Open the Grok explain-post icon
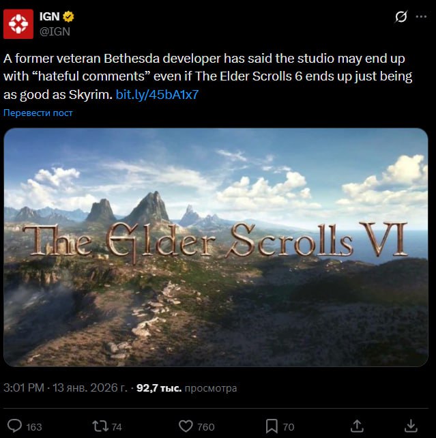Image resolution: width=436 pixels, height=438 pixels. point(401,17)
